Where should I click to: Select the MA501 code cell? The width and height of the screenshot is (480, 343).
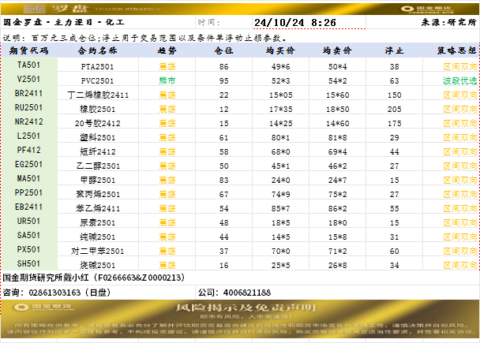click(x=28, y=178)
